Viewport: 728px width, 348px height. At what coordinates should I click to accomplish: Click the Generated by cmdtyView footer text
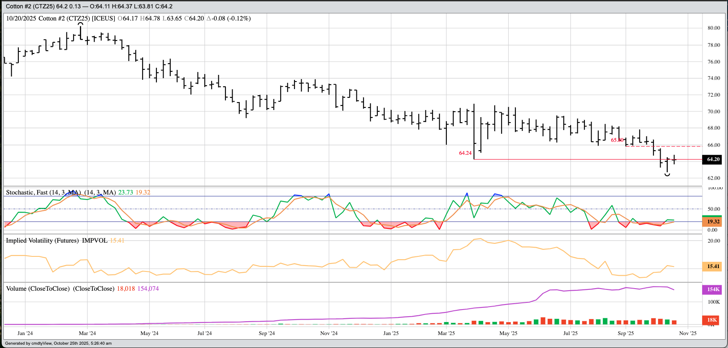coord(58,343)
